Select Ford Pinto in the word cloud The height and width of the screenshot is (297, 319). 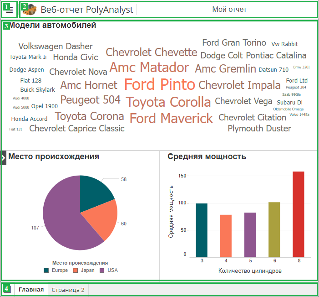pos(160,84)
